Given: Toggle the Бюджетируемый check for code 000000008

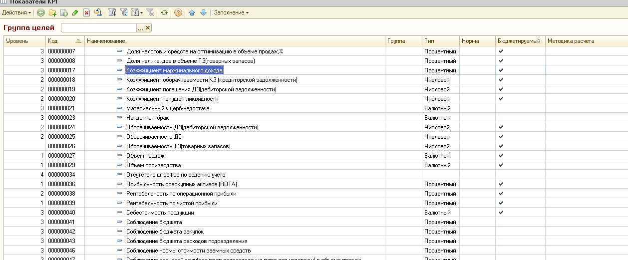Looking at the screenshot, I should [501, 61].
